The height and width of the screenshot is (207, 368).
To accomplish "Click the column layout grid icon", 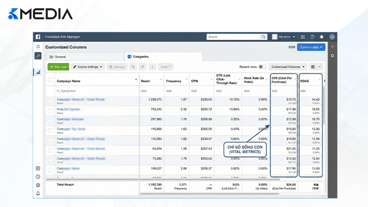I will click(313, 67).
